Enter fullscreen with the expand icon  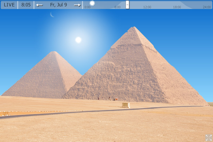pyautogui.click(x=208, y=137)
